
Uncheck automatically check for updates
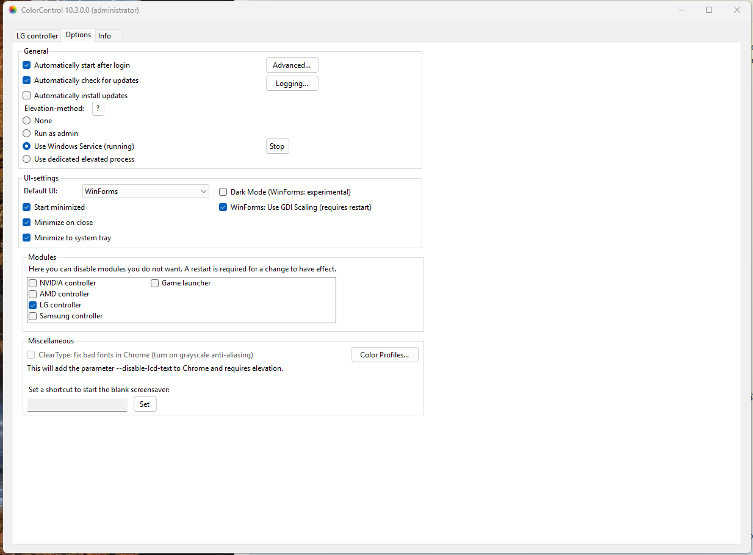tap(27, 81)
